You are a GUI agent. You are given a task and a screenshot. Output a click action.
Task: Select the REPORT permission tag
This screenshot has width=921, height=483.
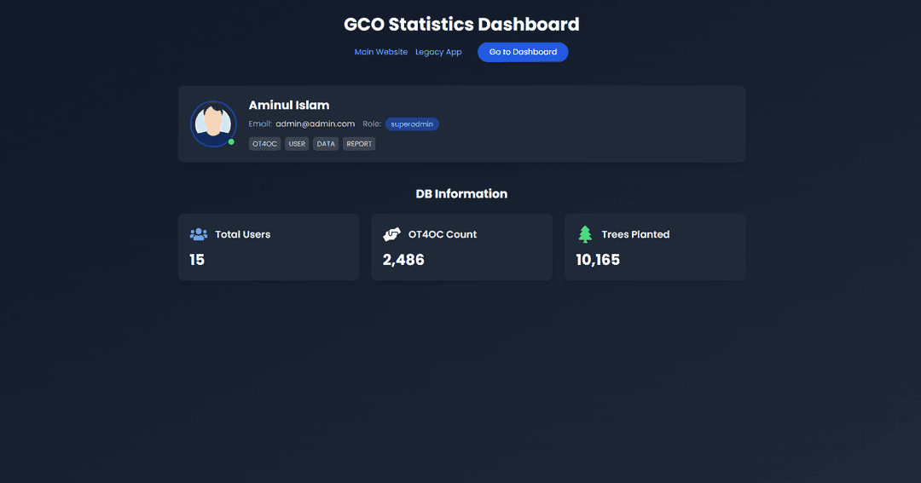tap(359, 144)
